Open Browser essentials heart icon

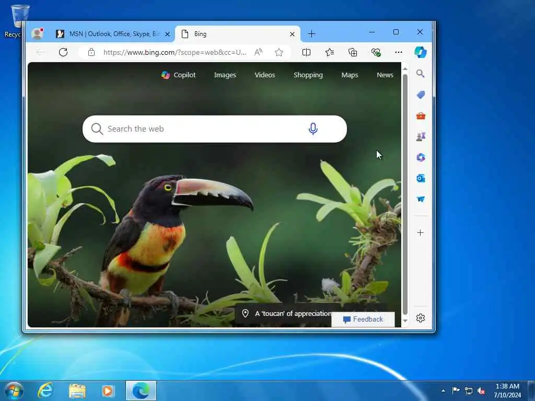376,52
